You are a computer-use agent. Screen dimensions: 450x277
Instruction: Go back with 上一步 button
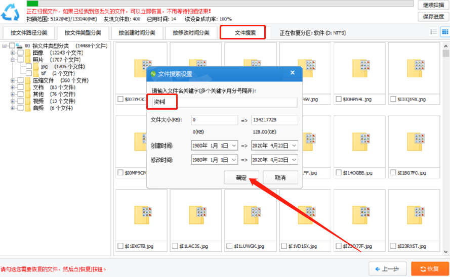point(387,269)
